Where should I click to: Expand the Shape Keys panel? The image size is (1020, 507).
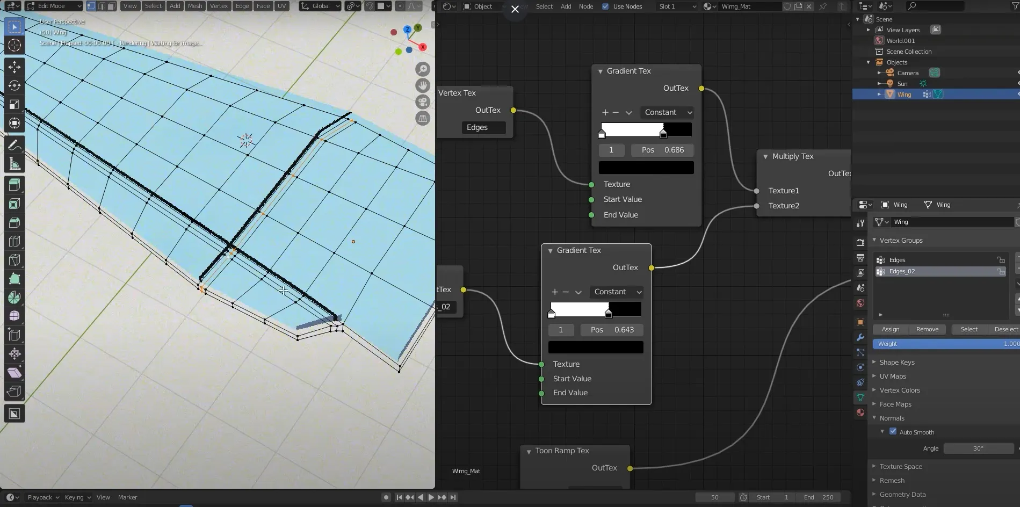896,363
